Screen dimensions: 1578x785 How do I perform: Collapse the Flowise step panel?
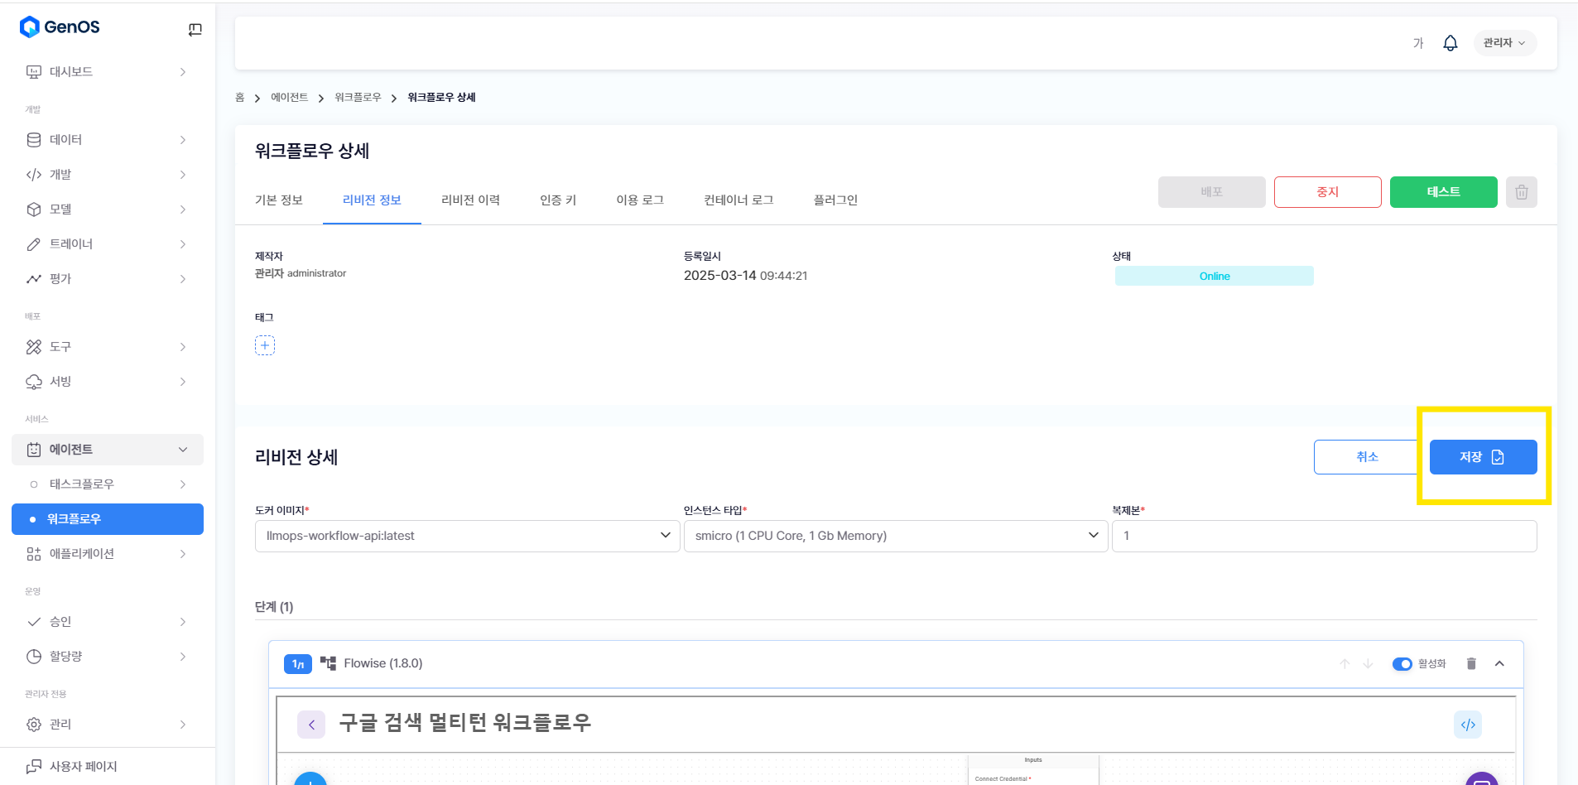1499,663
